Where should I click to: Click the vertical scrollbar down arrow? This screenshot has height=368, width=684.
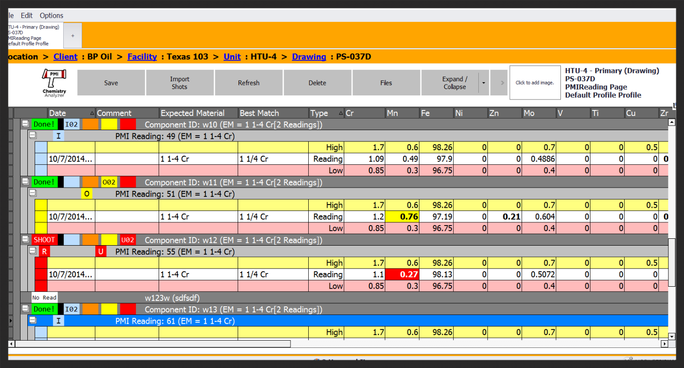671,336
